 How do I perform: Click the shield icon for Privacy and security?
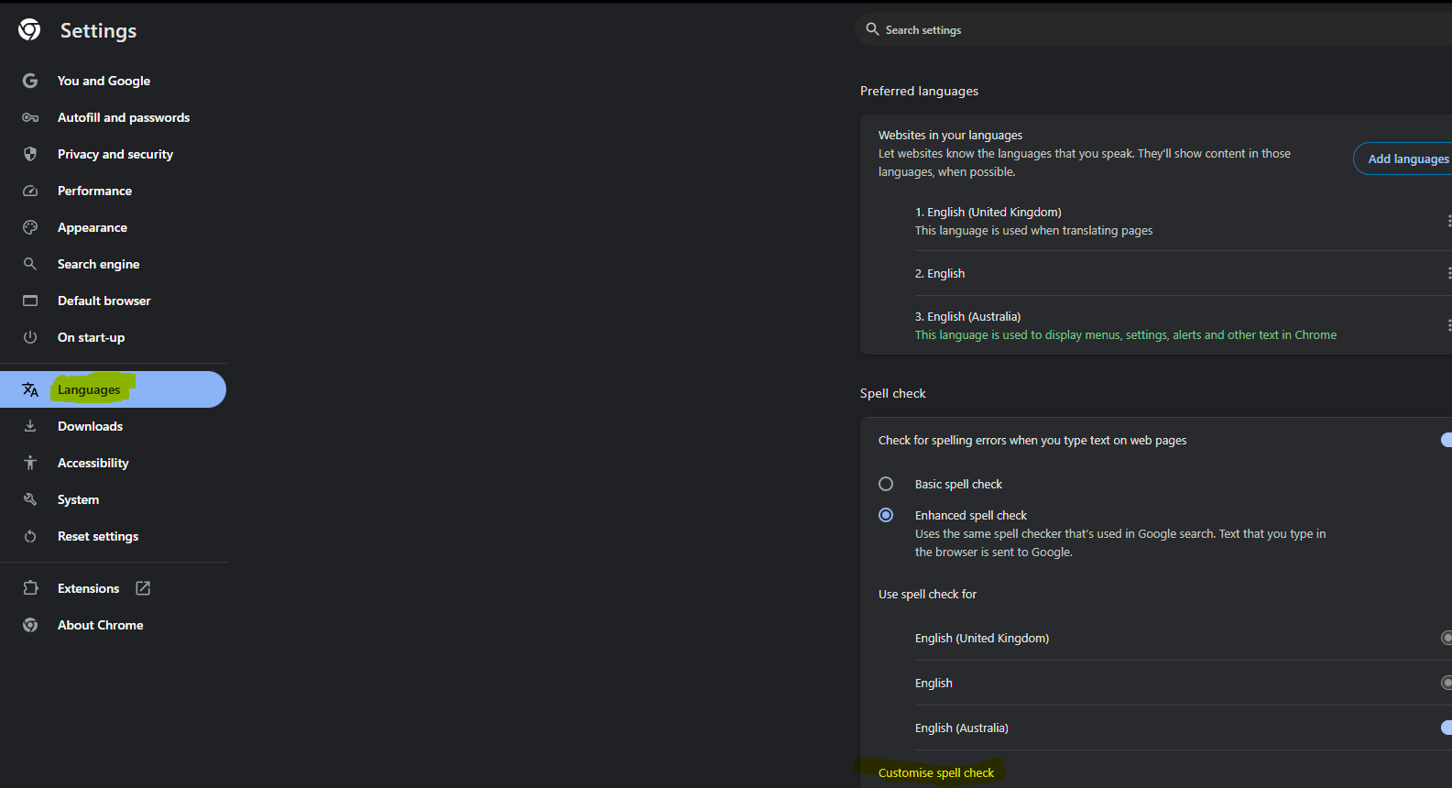tap(30, 154)
